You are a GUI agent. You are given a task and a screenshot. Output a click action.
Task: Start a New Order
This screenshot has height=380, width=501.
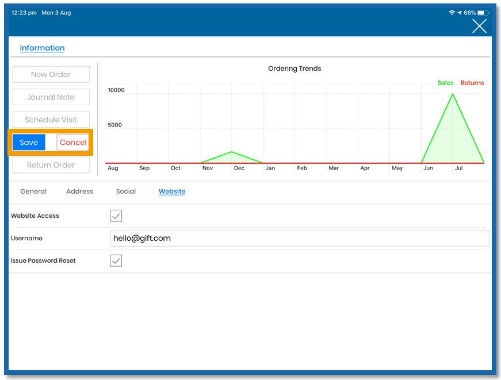click(51, 74)
